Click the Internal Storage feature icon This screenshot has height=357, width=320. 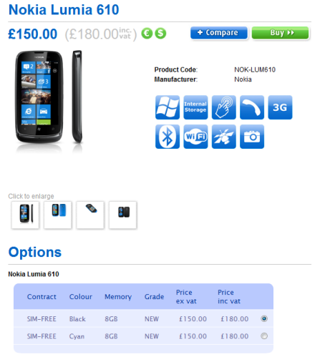click(x=195, y=107)
